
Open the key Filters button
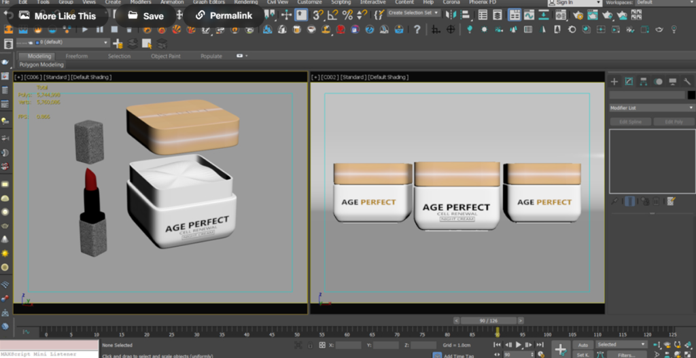pyautogui.click(x=626, y=355)
